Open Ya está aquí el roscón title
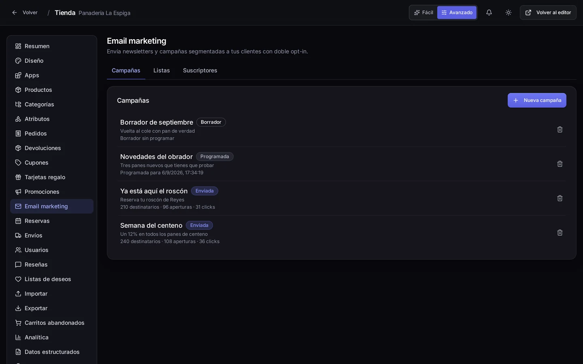This screenshot has height=364, width=583. 154,191
